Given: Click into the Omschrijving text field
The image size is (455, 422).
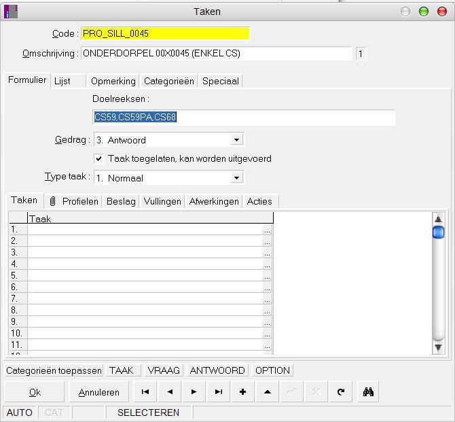Looking at the screenshot, I should tap(217, 54).
